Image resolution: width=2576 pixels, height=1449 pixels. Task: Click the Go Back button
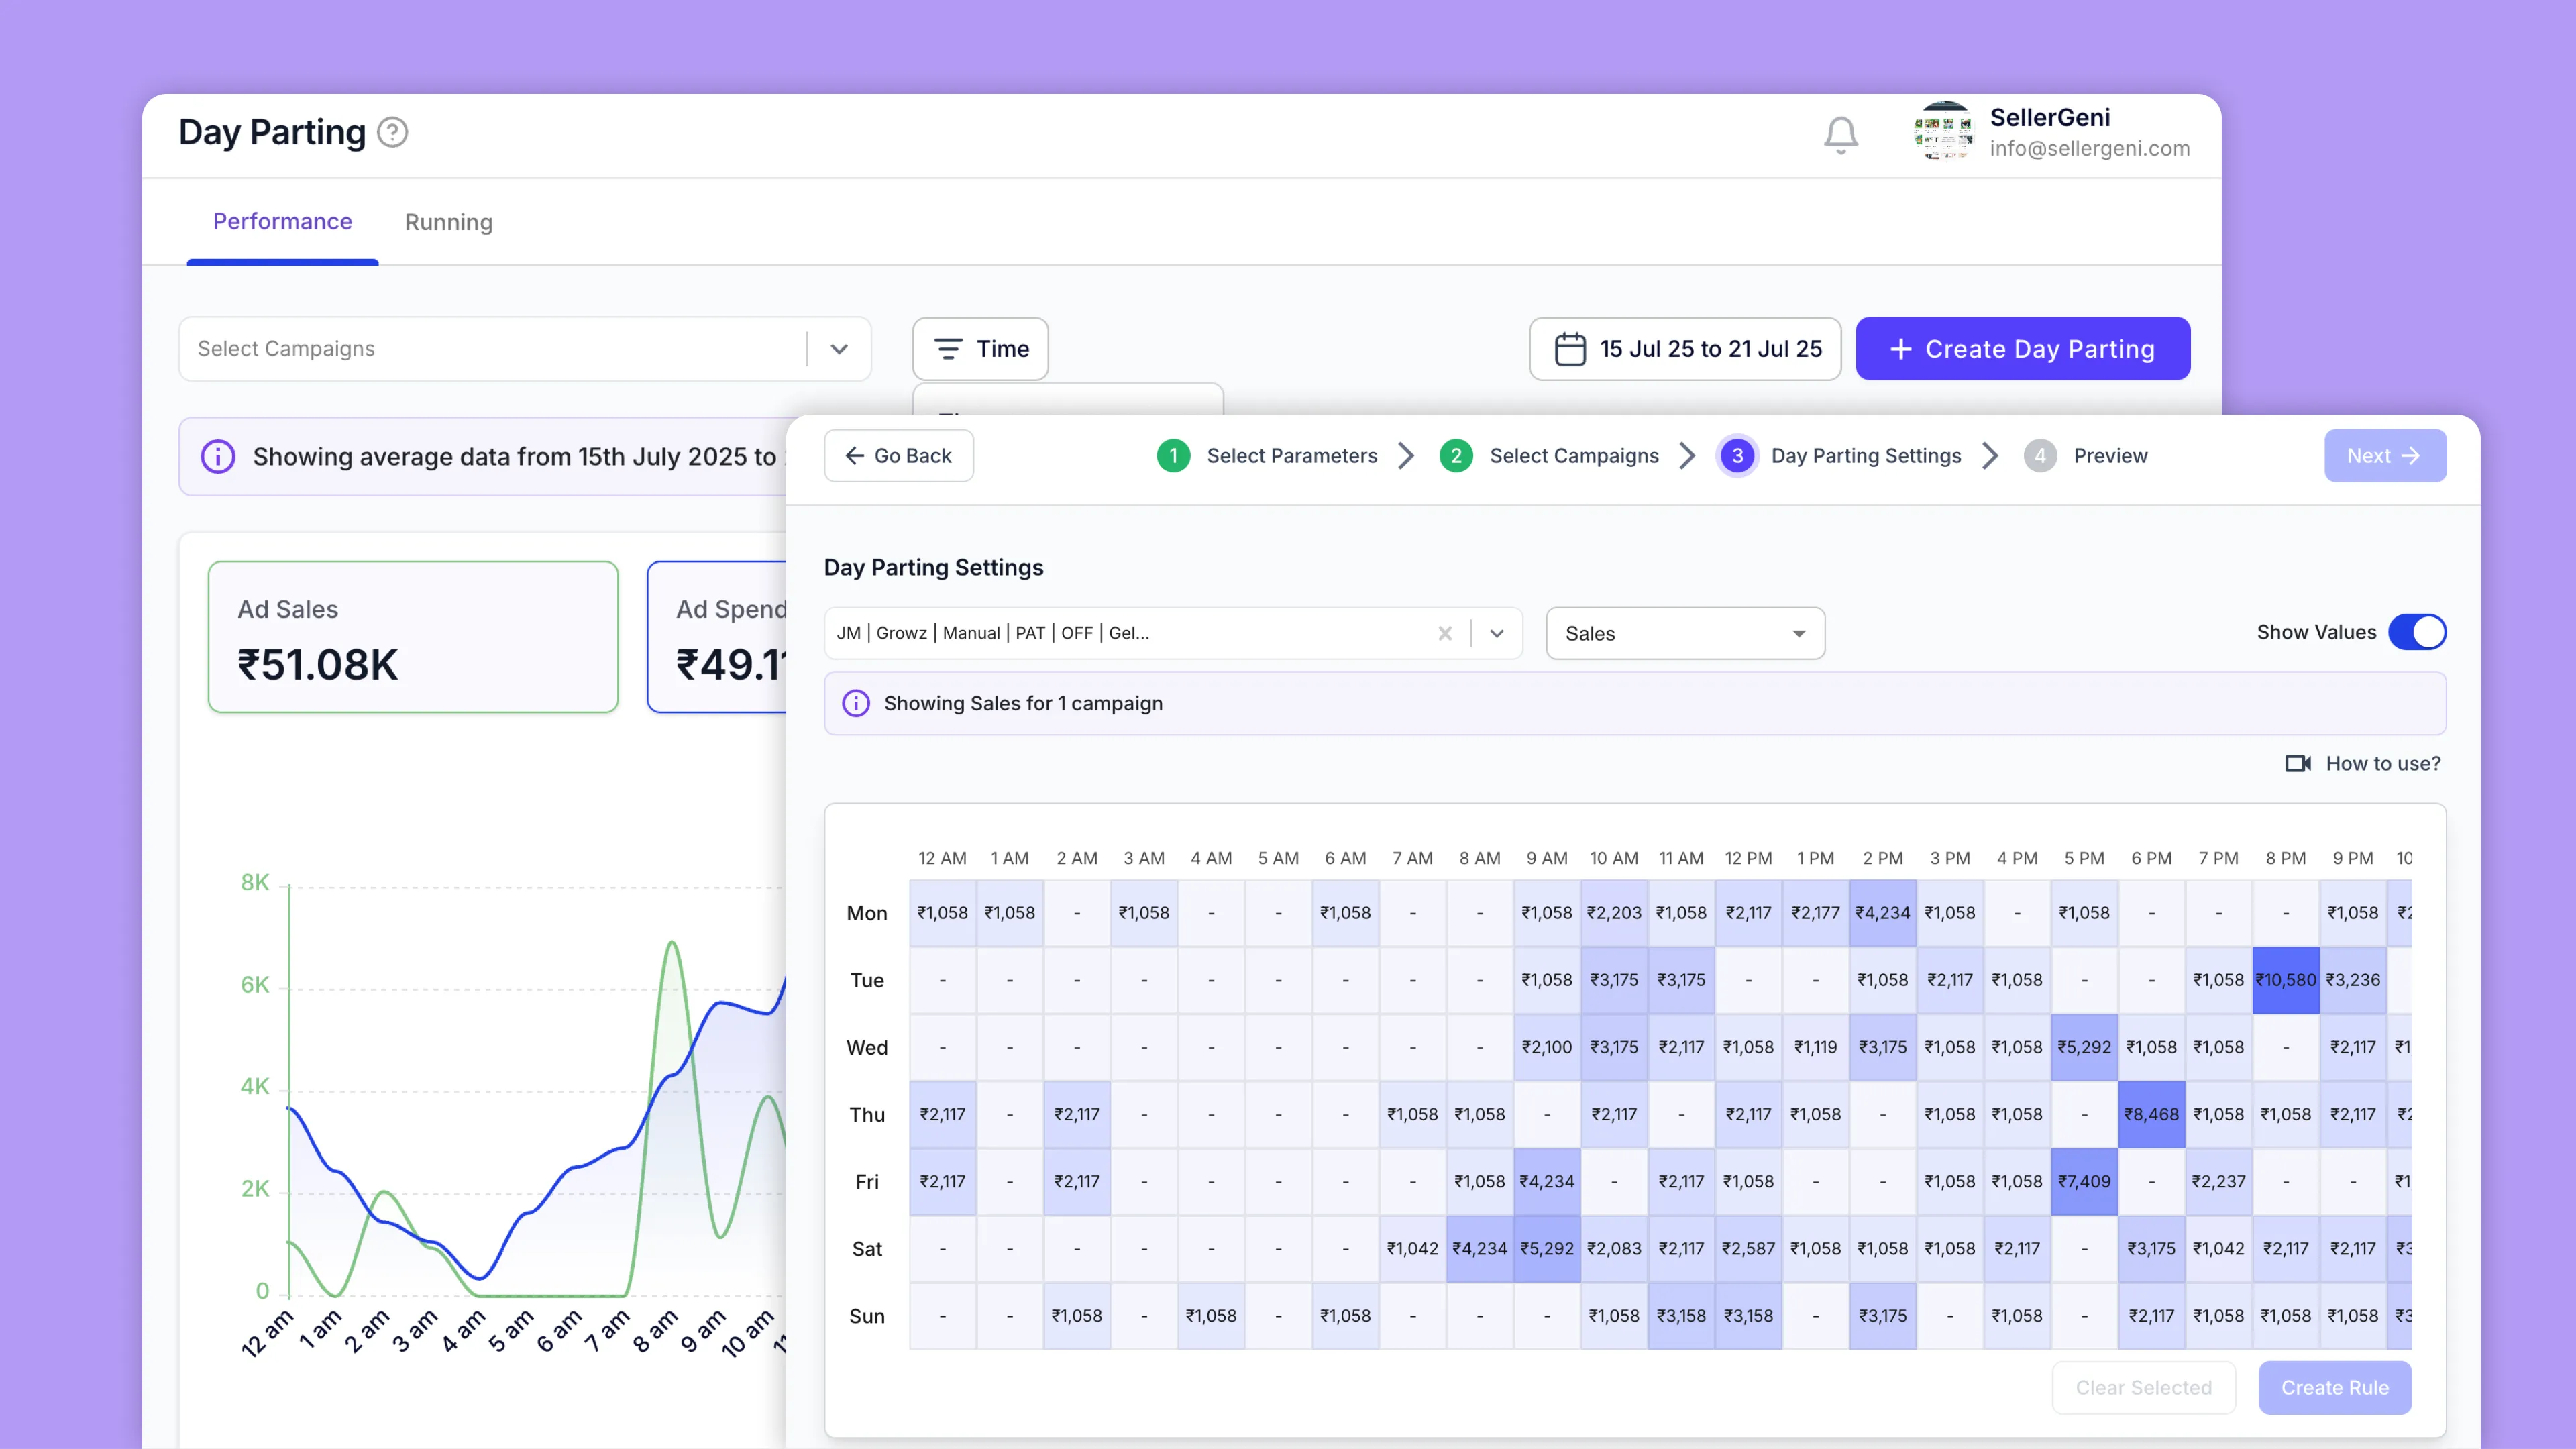click(898, 456)
